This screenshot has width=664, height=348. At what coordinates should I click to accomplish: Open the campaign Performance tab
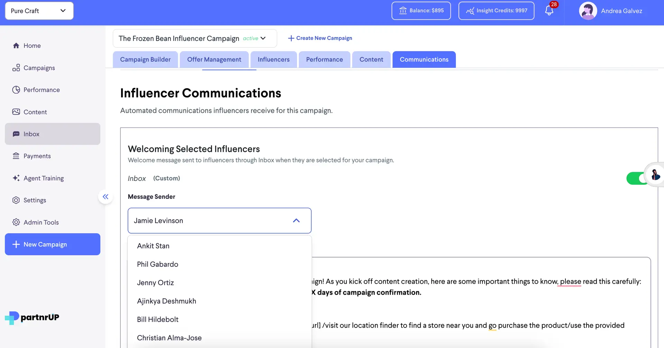coord(324,59)
